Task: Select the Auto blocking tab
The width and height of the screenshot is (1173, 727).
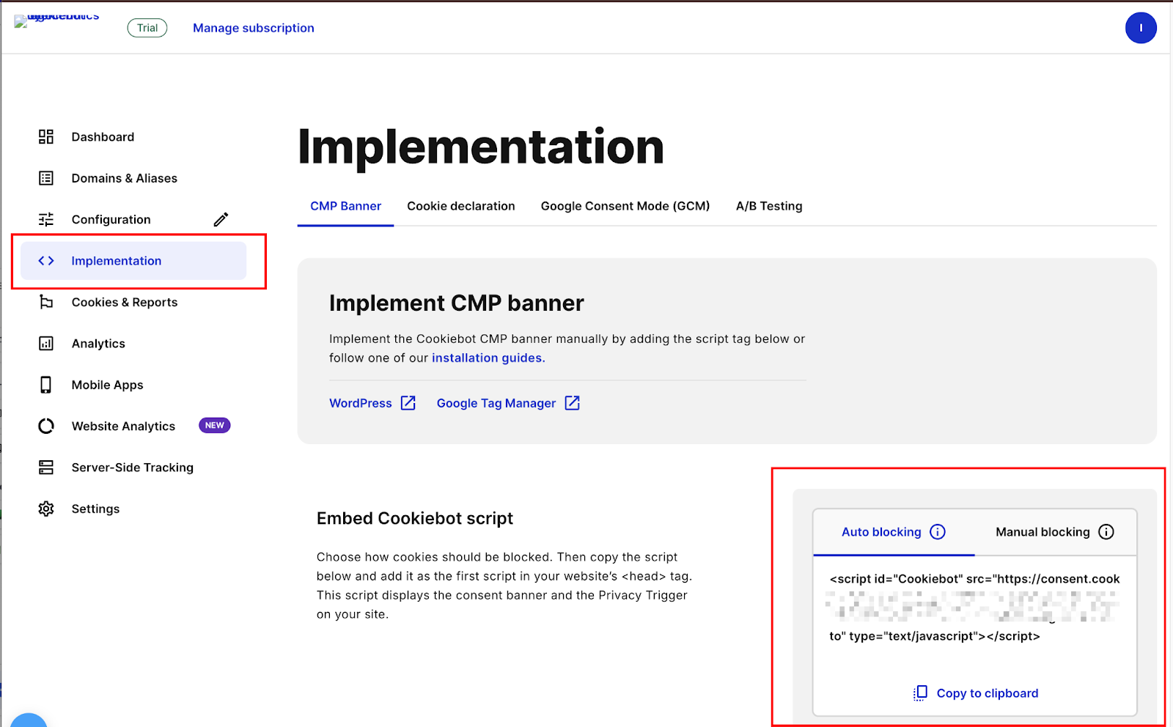Action: pos(894,532)
